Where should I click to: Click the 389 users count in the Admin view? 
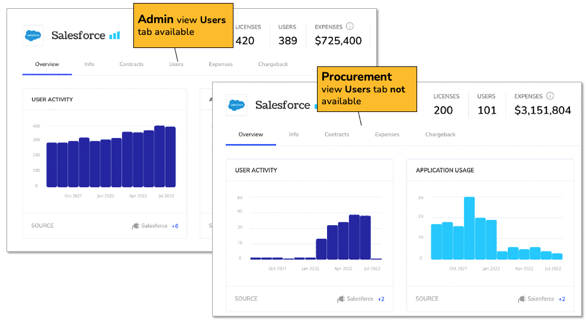(x=288, y=41)
